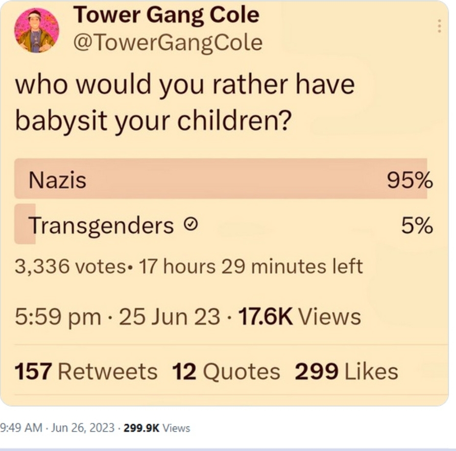Select the first poll option bar
456x451 pixels.
[220, 179]
